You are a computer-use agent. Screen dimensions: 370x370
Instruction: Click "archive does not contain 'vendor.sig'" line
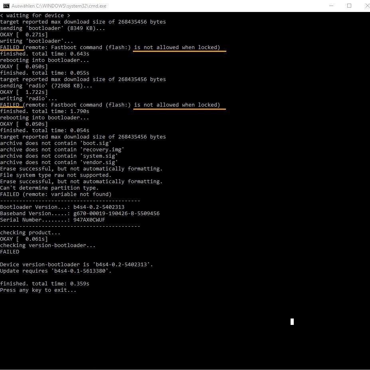pyautogui.click(x=59, y=162)
